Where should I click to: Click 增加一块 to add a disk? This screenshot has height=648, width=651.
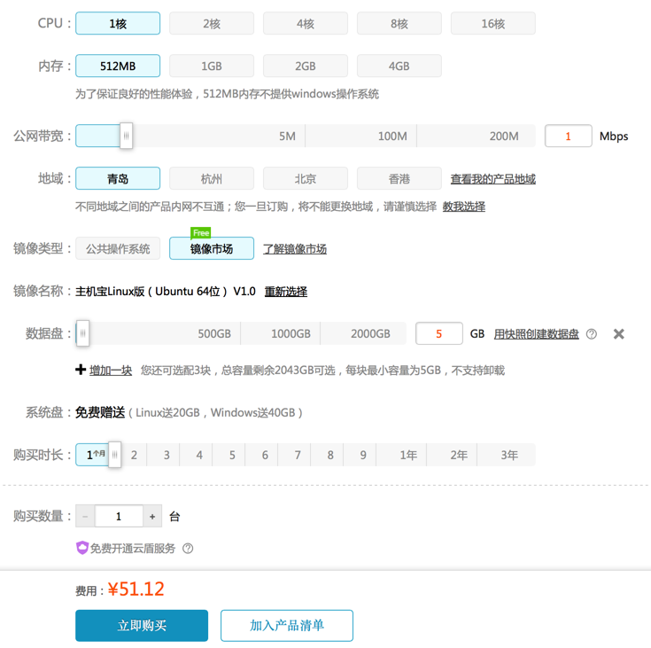click(x=111, y=370)
